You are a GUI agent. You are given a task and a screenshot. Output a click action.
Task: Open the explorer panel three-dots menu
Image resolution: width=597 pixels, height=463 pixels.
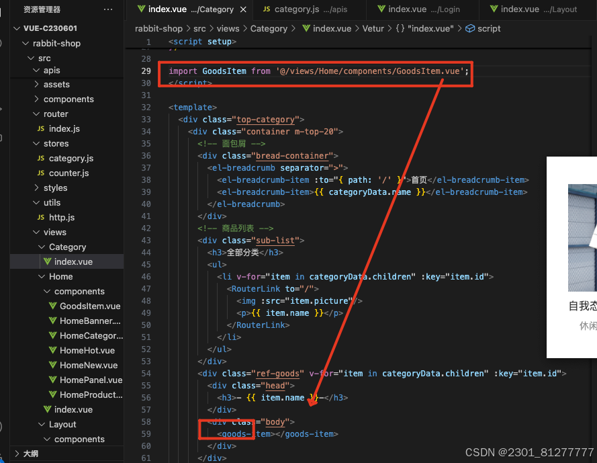coord(108,9)
